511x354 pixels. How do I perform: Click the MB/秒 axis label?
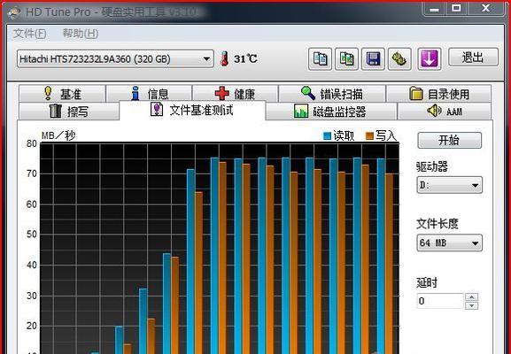[58, 135]
